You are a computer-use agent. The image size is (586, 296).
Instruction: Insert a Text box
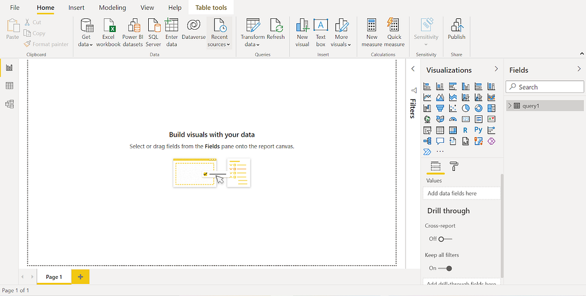coord(320,33)
